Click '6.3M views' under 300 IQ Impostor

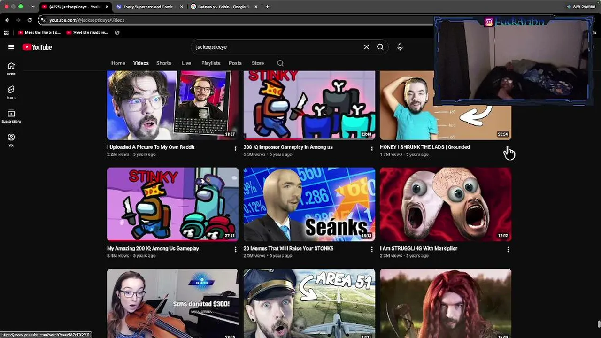254,154
